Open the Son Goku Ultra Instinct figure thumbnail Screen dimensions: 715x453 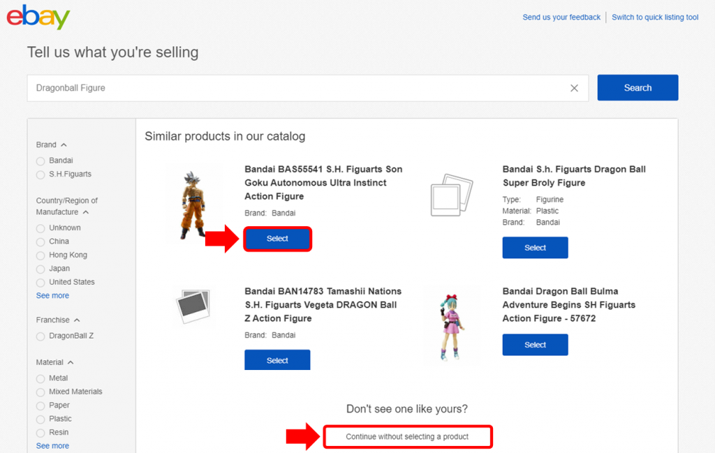tap(194, 205)
